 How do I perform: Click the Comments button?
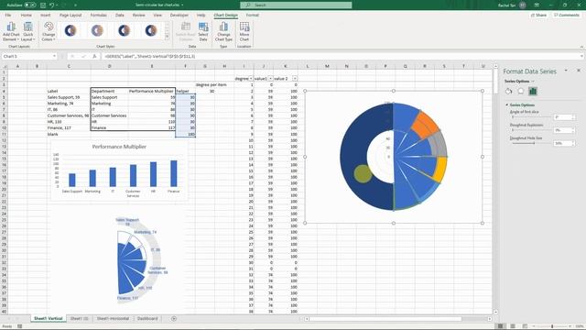(567, 15)
